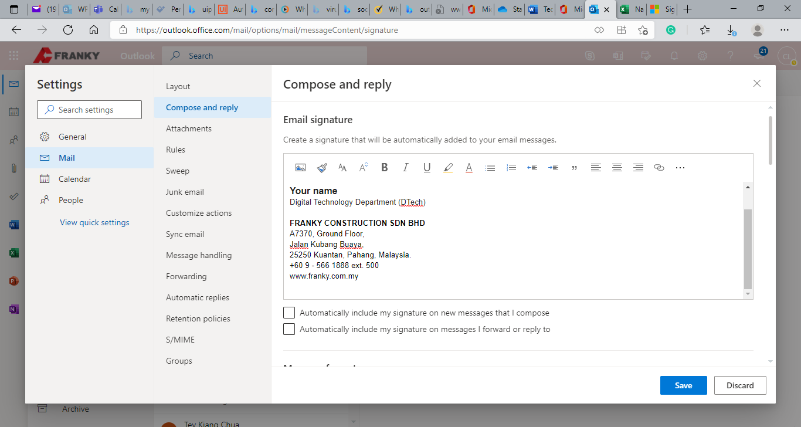Go to Layout settings
Image resolution: width=801 pixels, height=427 pixels.
[x=212, y=86]
